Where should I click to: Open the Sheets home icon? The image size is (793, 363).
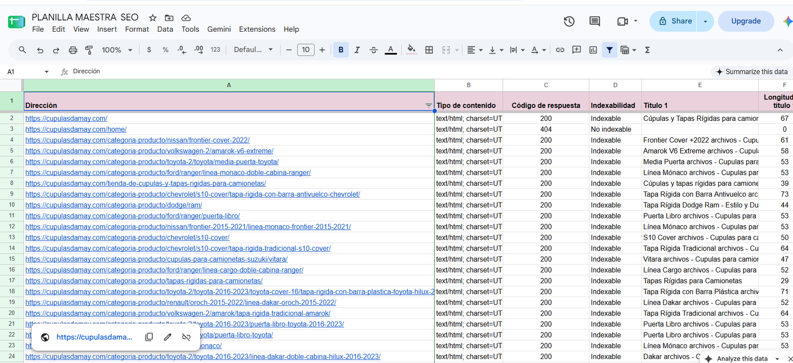[x=16, y=22]
